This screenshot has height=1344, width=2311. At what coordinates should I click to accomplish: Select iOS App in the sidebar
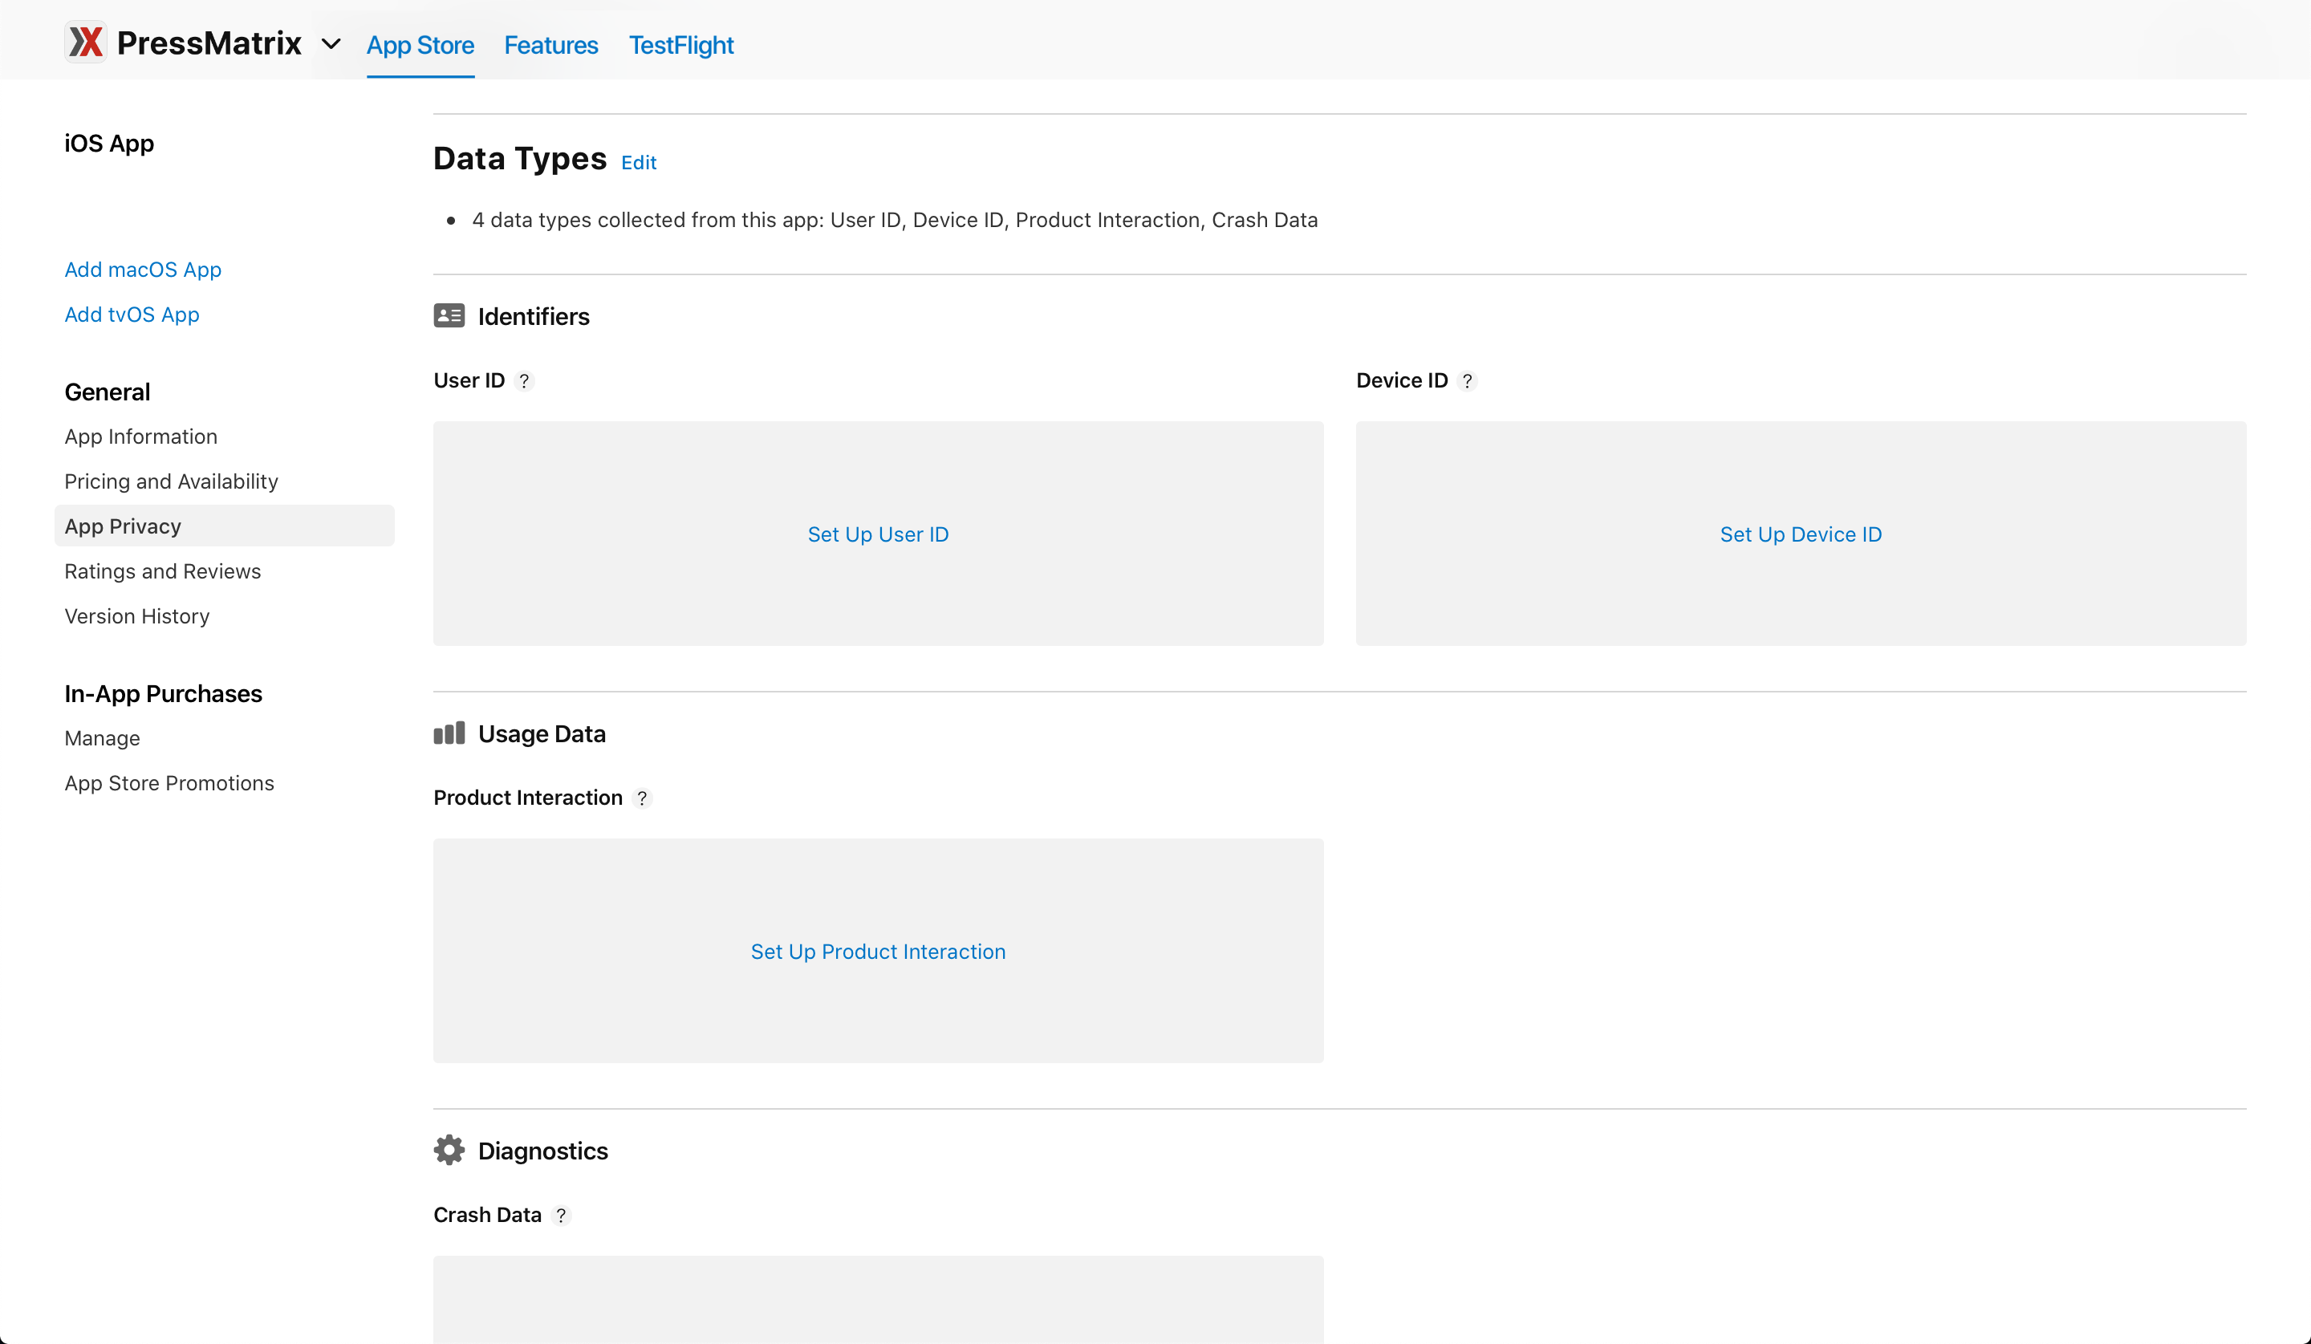[109, 143]
